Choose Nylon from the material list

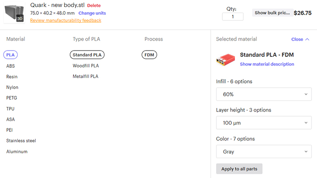(x=12, y=87)
